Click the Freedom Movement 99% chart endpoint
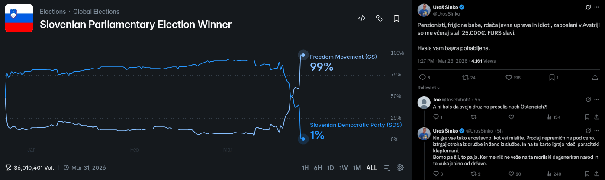 (303, 55)
